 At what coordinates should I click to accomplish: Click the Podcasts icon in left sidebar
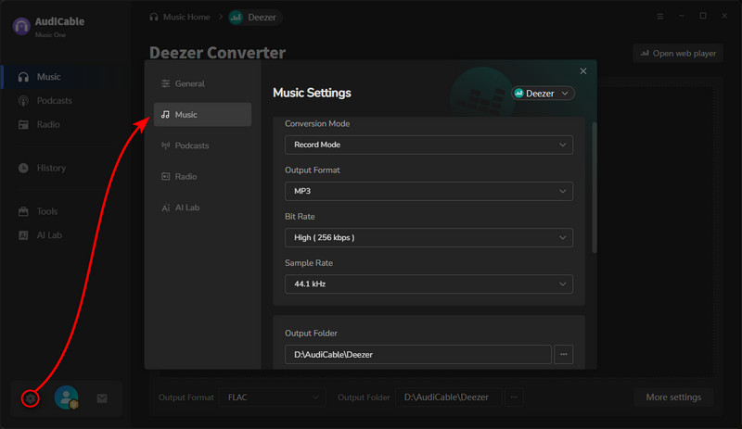coord(23,101)
